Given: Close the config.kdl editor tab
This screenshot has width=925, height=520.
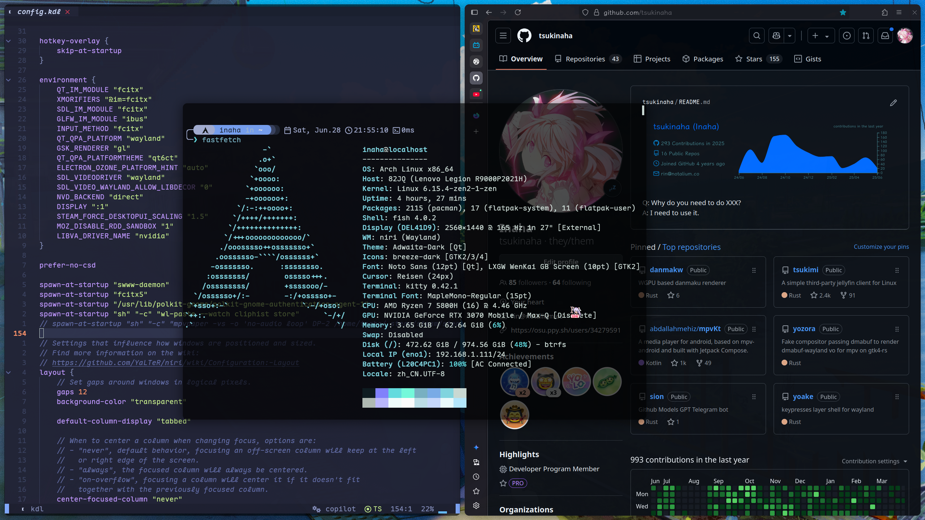Looking at the screenshot, I should coord(68,12).
